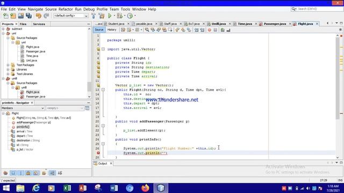Open the run project dropdown arrow

coord(114,16)
